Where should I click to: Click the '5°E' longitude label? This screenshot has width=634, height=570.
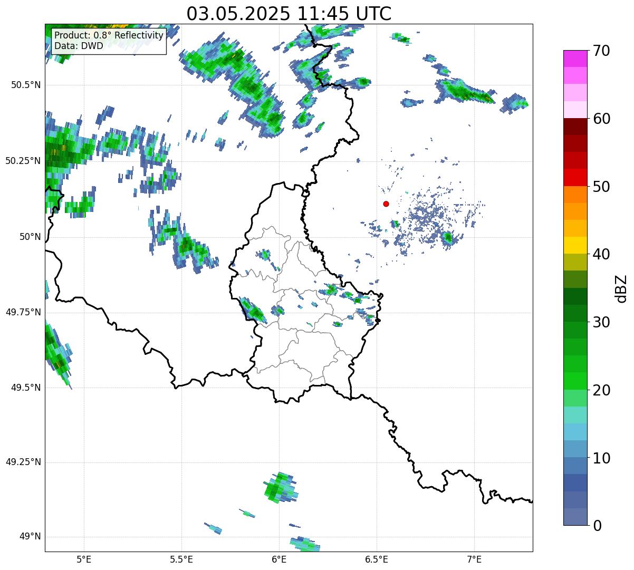84,559
